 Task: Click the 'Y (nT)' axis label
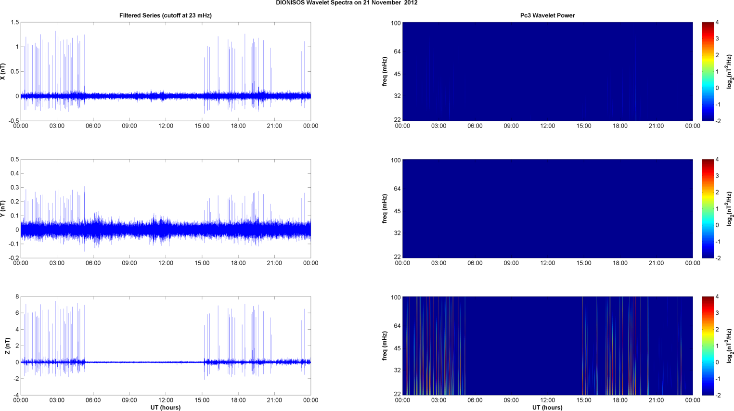[x=3, y=209]
